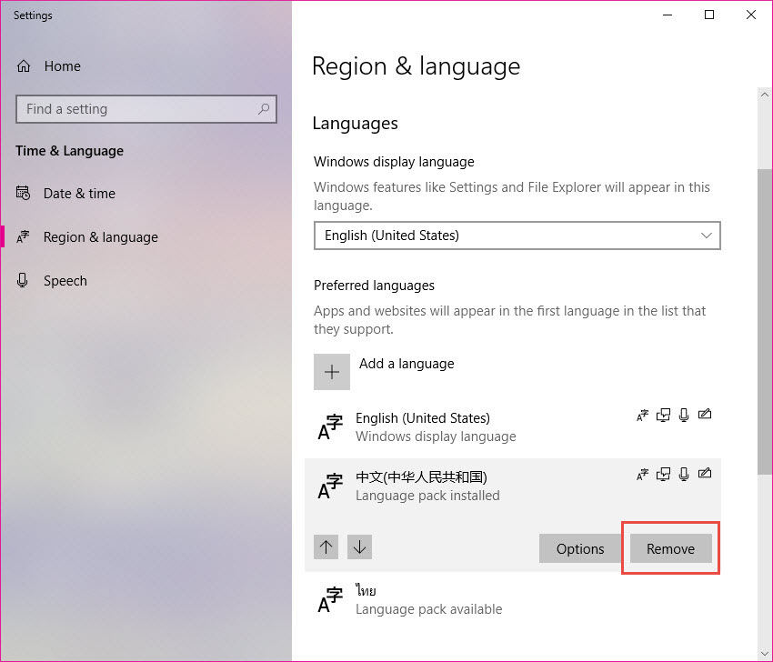773x662 pixels.
Task: Click the Time & Language heading
Action: 69,151
